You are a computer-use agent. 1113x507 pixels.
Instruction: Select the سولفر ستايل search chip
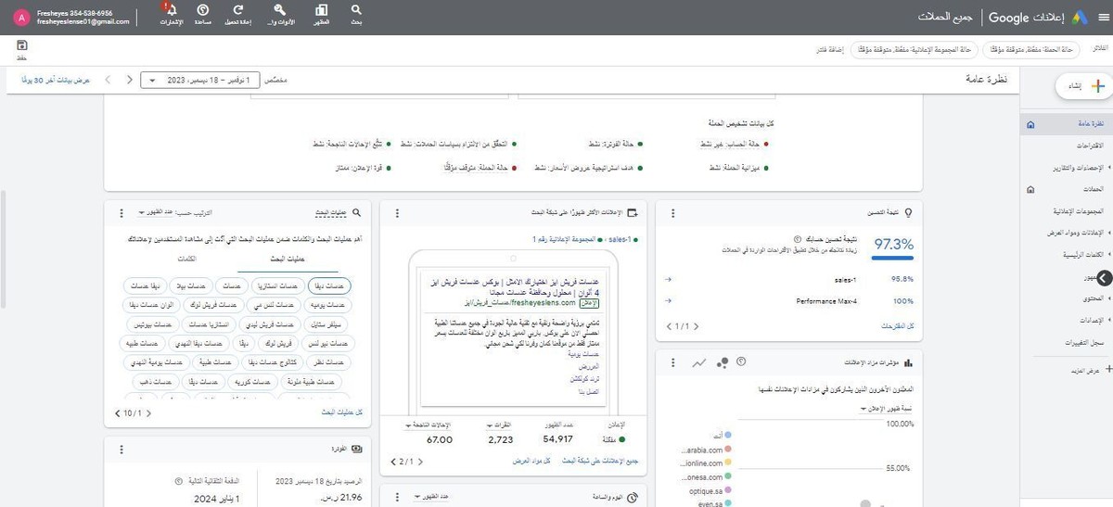(326, 324)
